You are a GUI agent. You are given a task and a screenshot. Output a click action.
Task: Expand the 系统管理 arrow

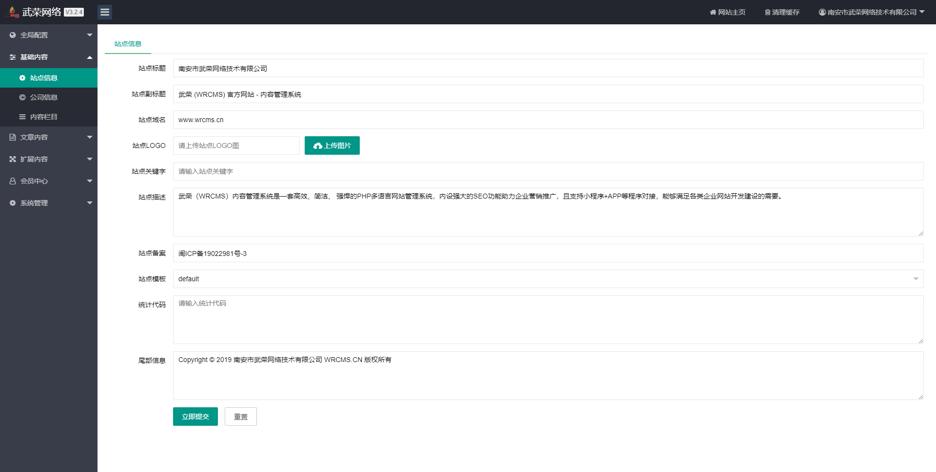(90, 203)
